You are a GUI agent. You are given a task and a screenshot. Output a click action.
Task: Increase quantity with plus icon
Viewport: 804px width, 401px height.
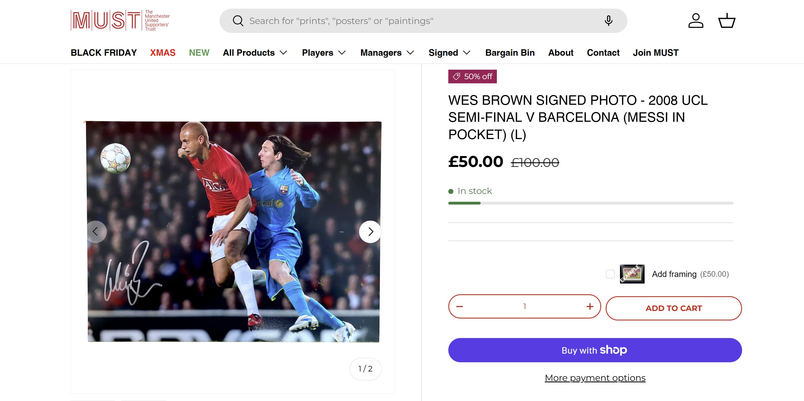(589, 307)
